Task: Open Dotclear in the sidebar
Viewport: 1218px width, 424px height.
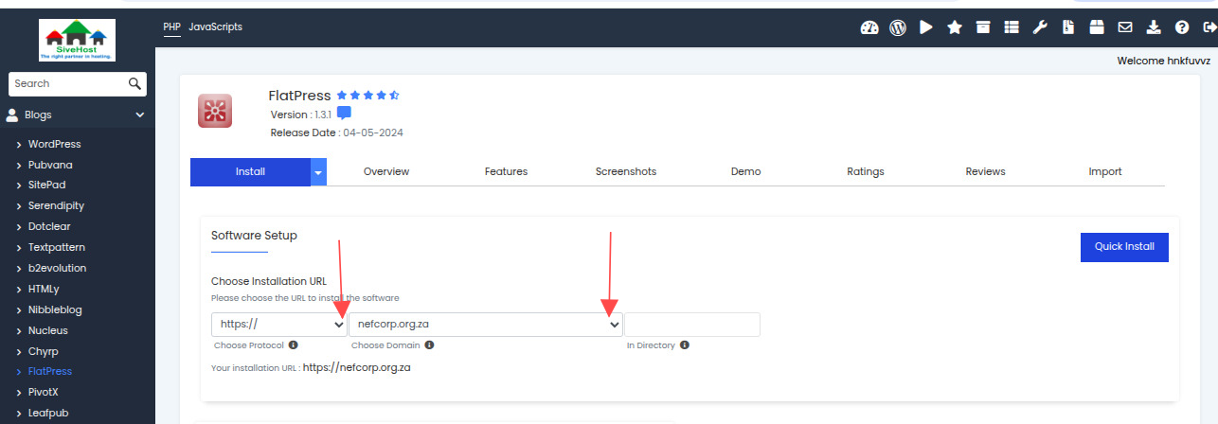Action: (x=49, y=226)
